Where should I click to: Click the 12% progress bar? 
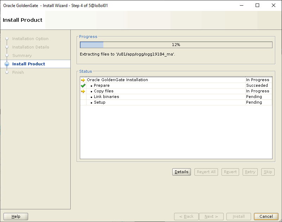(176, 45)
